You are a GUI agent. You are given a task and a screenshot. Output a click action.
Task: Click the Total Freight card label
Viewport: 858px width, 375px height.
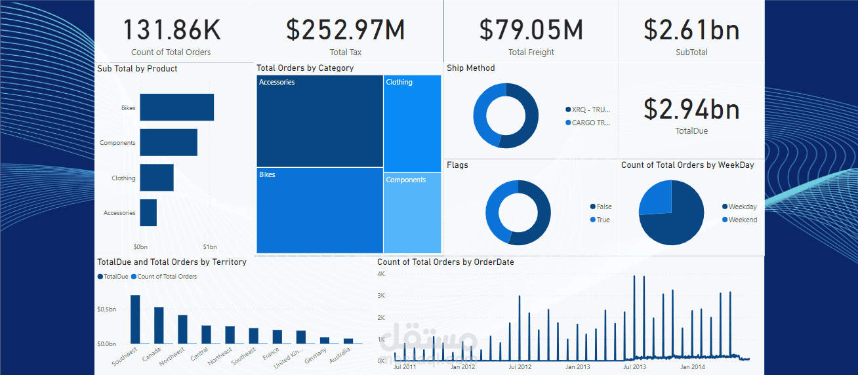531,52
